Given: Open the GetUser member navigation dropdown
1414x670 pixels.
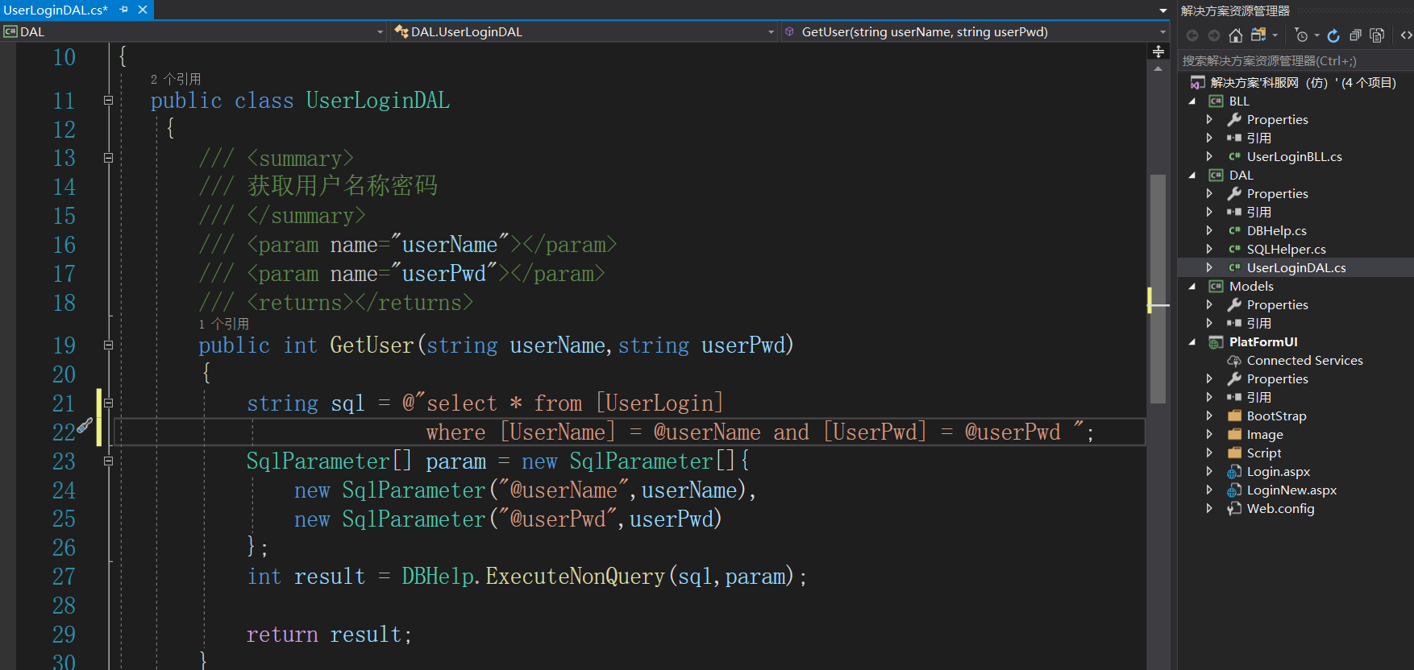Looking at the screenshot, I should (1162, 32).
